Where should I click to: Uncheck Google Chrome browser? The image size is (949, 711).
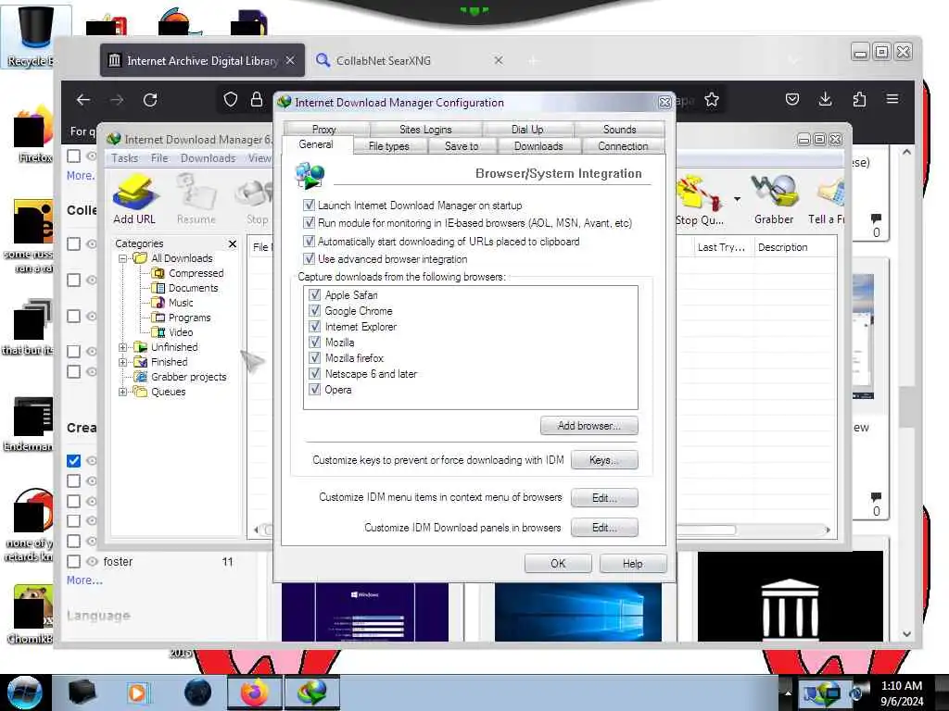point(315,311)
